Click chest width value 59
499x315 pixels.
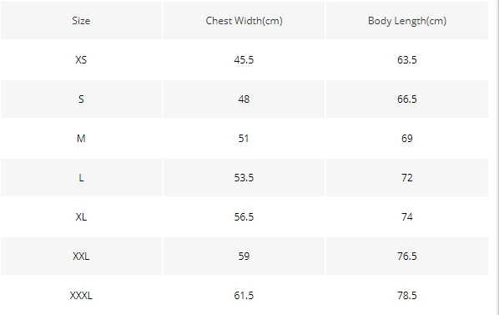[x=244, y=256]
